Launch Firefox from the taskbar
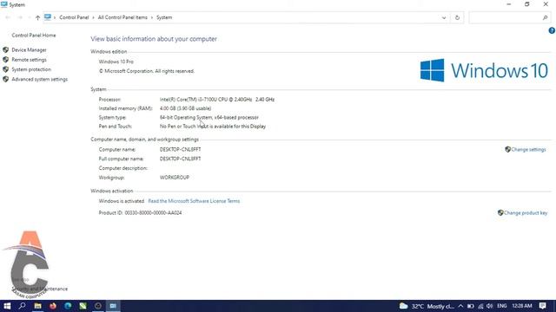Viewport: 556px width, 312px height. click(x=53, y=306)
